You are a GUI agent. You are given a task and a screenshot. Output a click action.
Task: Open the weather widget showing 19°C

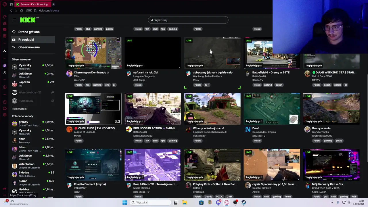pyautogui.click(x=16, y=202)
